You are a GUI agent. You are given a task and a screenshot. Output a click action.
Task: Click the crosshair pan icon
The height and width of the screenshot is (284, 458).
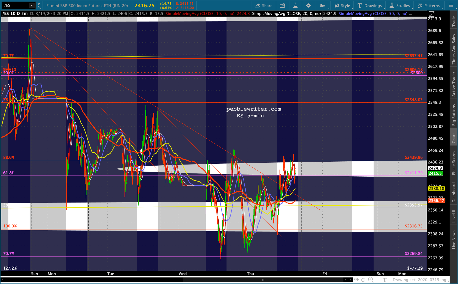363,280
